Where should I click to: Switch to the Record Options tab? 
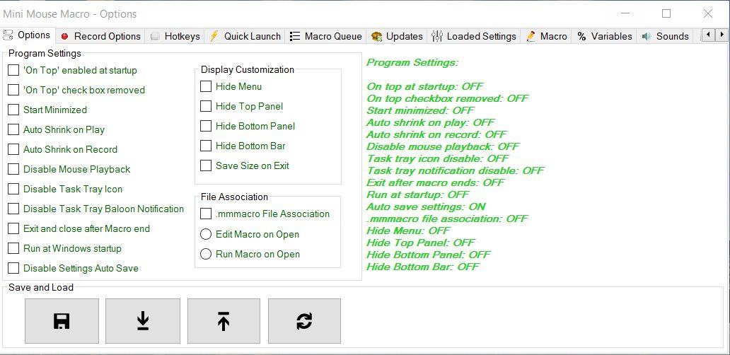click(100, 36)
